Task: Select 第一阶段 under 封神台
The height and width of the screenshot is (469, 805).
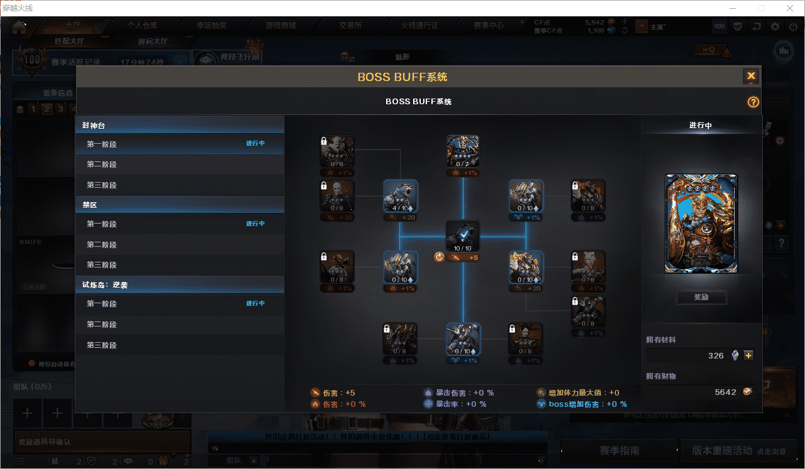Action: [x=180, y=144]
